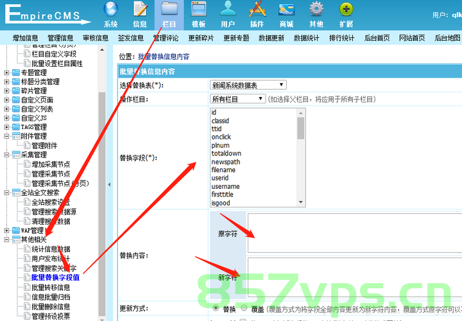Screen dimensions: 462x321
Task: Open the 网站首页 link
Action: click(412, 38)
